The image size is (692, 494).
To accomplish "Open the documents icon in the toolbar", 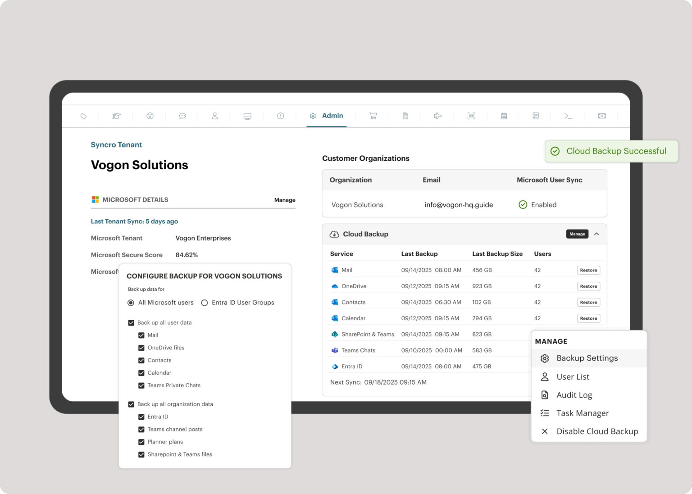I will (x=405, y=116).
